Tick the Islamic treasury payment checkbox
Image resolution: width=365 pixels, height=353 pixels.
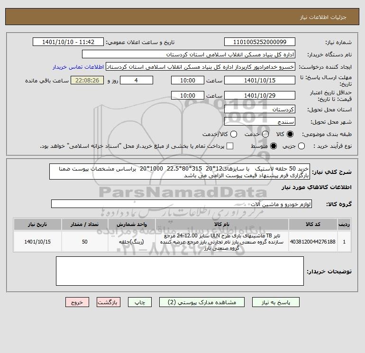point(230,146)
